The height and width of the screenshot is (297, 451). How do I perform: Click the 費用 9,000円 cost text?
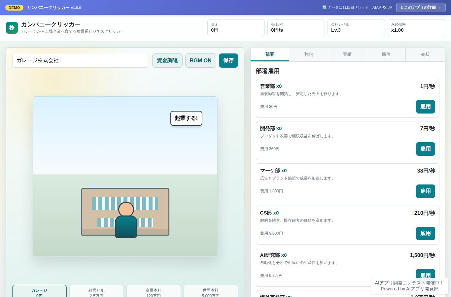pos(271,233)
